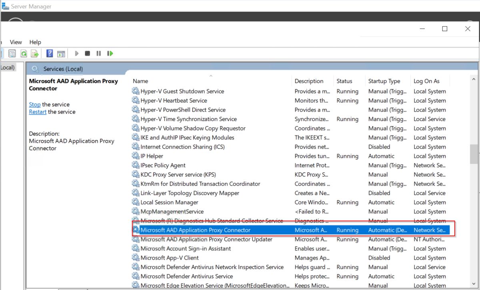Image resolution: width=480 pixels, height=290 pixels.
Task: Click gear icon of Microsoft Account Sign-in Assistant
Action: click(136, 248)
